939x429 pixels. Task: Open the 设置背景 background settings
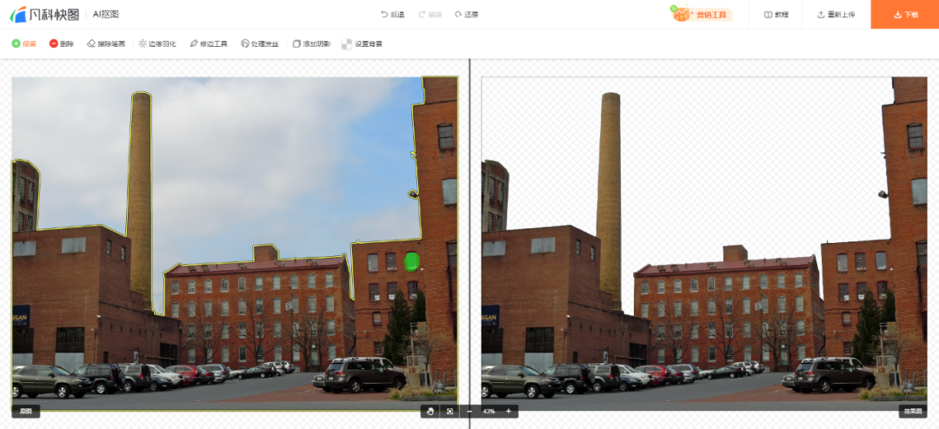pyautogui.click(x=363, y=43)
